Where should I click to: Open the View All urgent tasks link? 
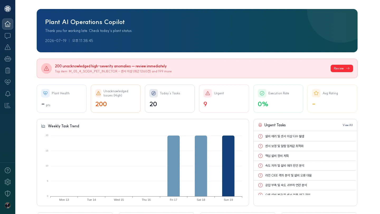pyautogui.click(x=348, y=125)
